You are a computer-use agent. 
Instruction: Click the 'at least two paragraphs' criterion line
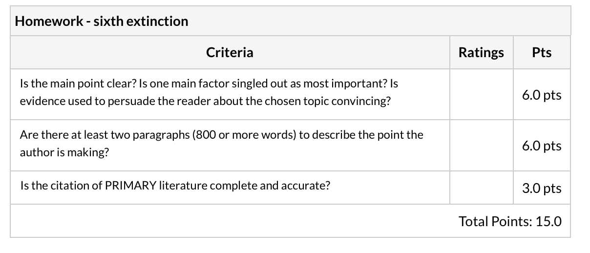click(x=222, y=134)
